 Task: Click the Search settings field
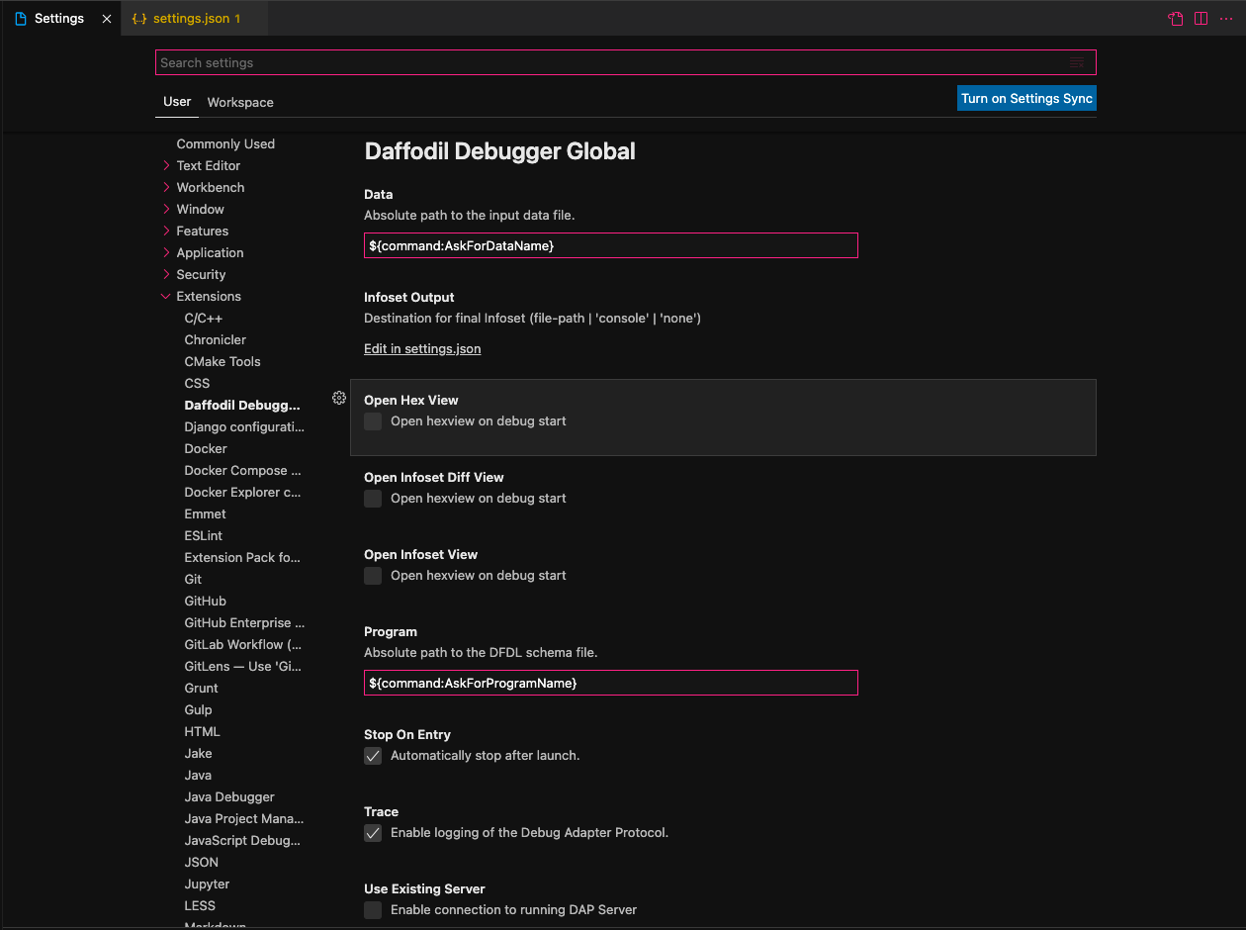[x=626, y=62]
